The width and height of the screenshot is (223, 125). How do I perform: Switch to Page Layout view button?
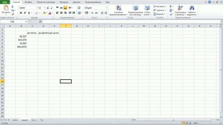tap(187, 123)
